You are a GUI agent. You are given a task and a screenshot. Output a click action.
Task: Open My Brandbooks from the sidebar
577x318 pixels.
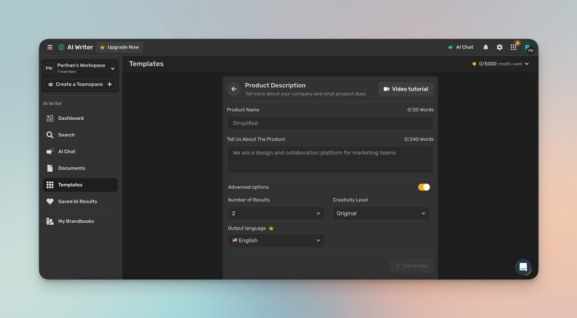[x=50, y=221]
